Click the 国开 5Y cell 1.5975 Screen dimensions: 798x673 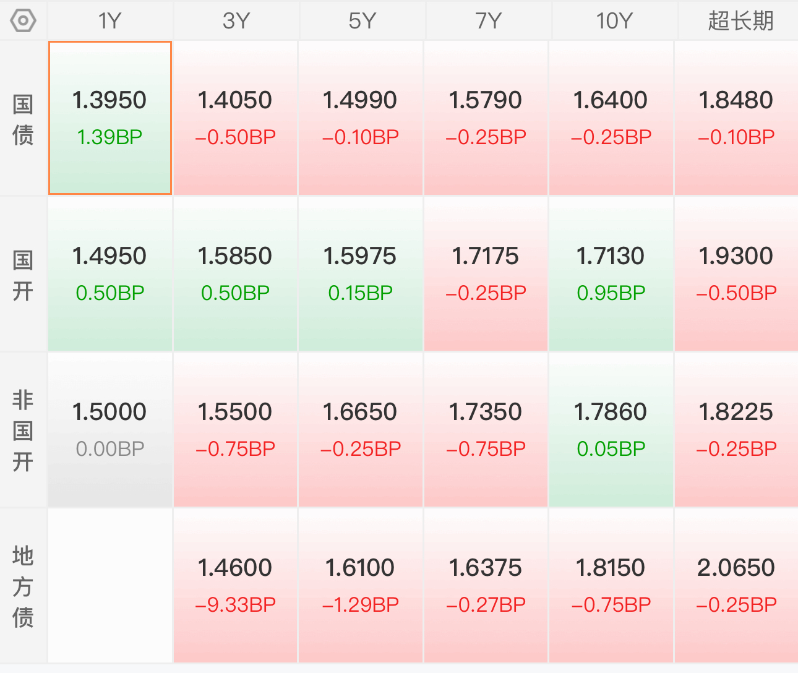click(361, 274)
